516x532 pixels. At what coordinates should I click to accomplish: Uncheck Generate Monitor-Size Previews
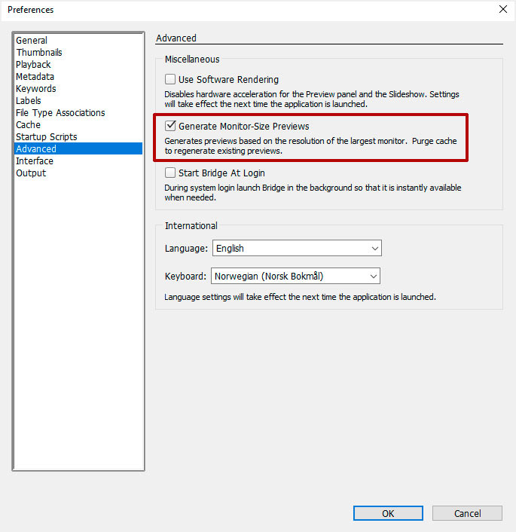(170, 127)
